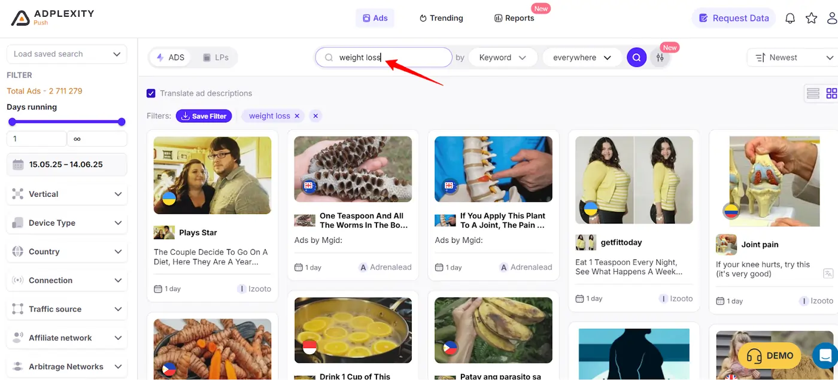
Task: Clear all filters with round X
Action: [315, 116]
